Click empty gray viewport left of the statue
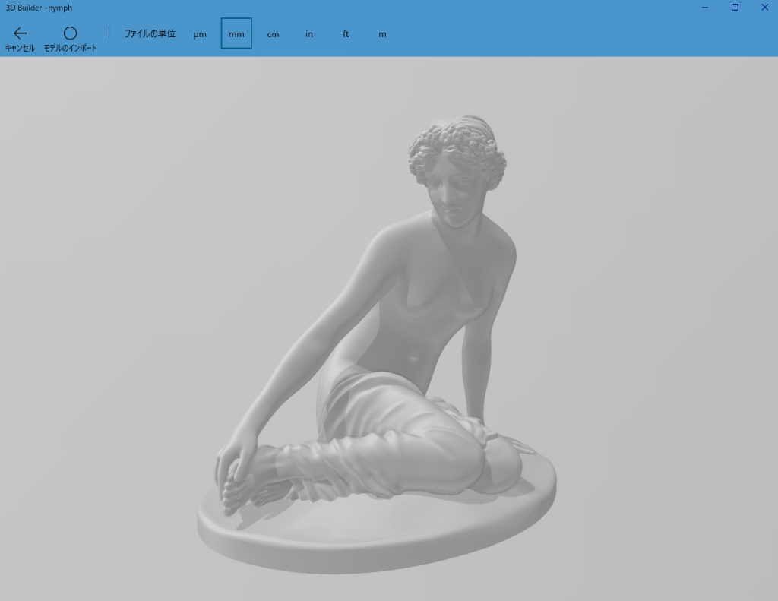Image resolution: width=778 pixels, height=601 pixels. pyautogui.click(x=114, y=304)
